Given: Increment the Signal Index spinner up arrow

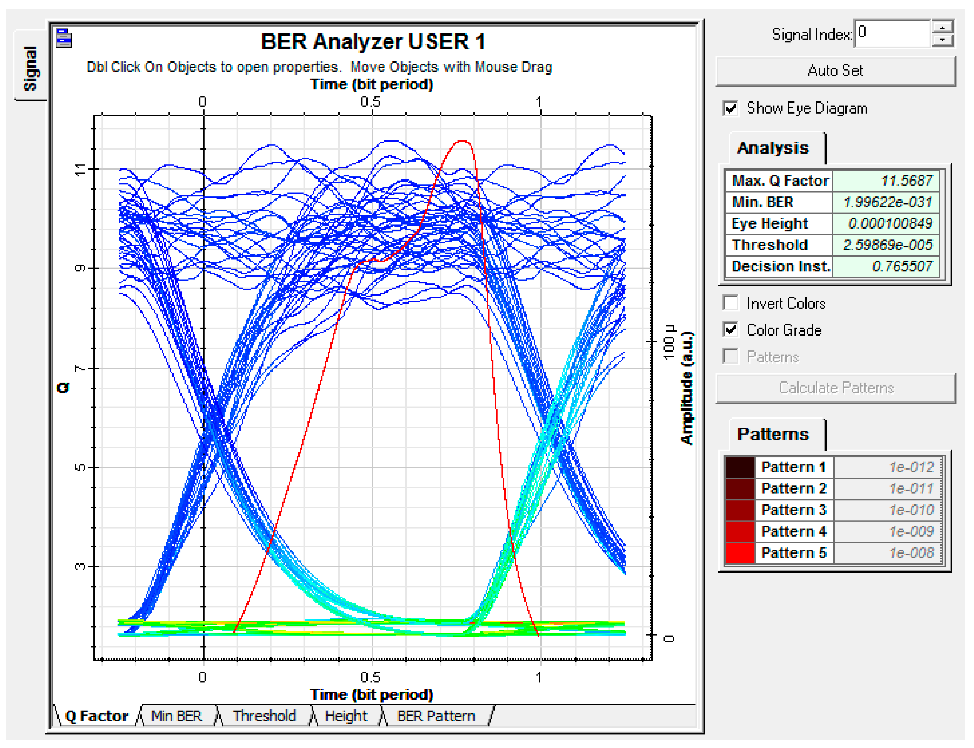Looking at the screenshot, I should [x=942, y=27].
